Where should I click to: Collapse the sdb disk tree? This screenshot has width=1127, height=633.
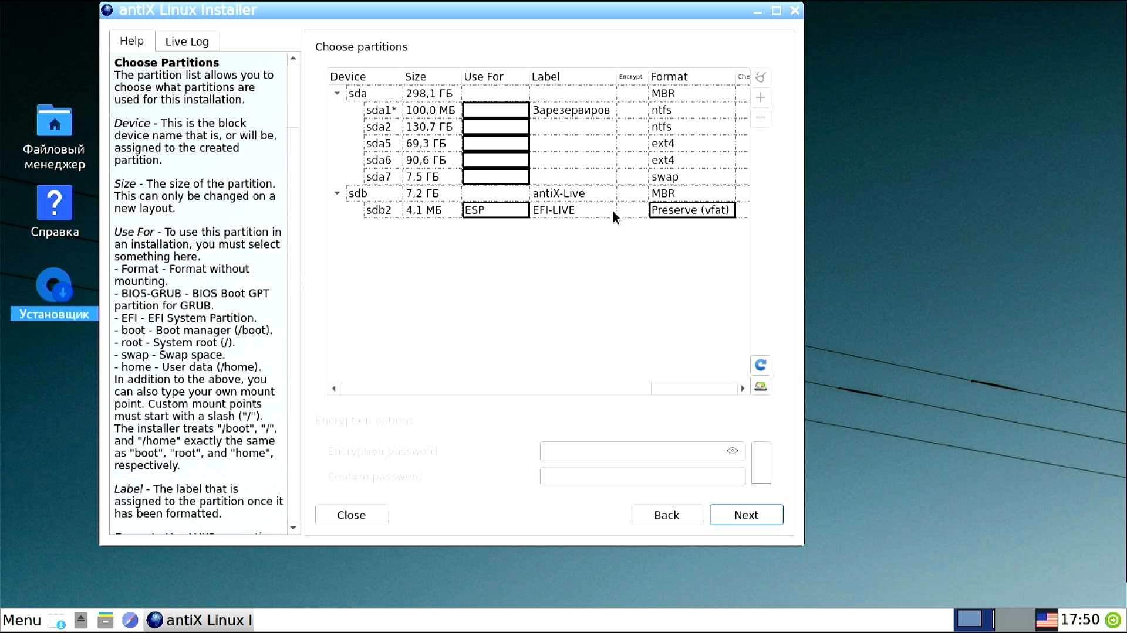click(x=337, y=193)
